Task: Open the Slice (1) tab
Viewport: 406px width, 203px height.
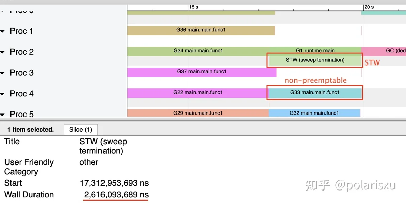Action: (x=81, y=130)
